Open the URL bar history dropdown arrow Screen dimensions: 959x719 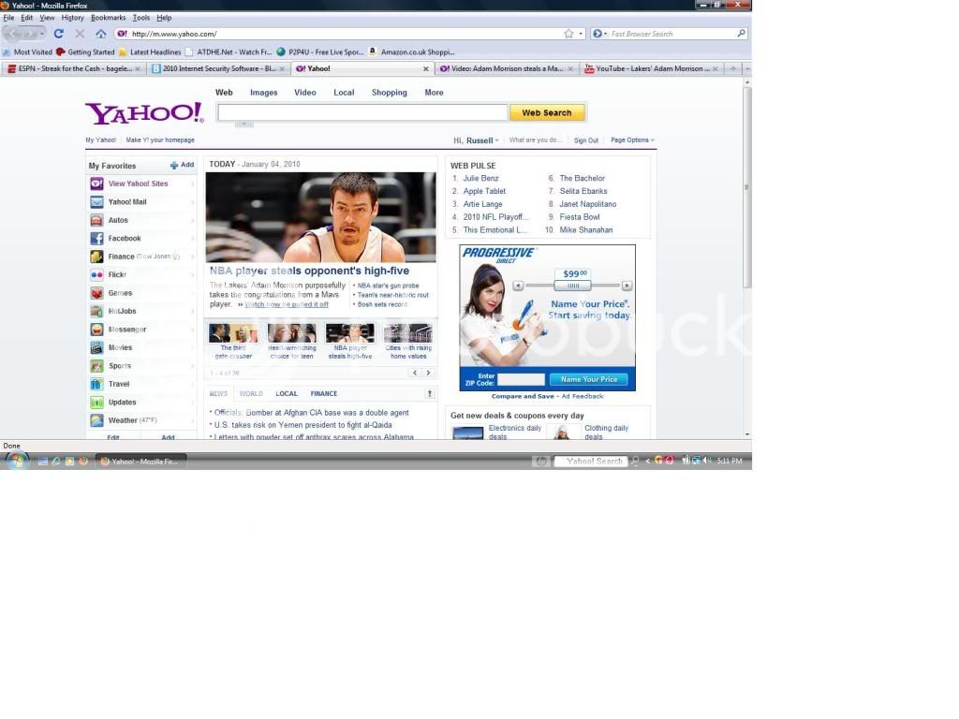point(581,34)
